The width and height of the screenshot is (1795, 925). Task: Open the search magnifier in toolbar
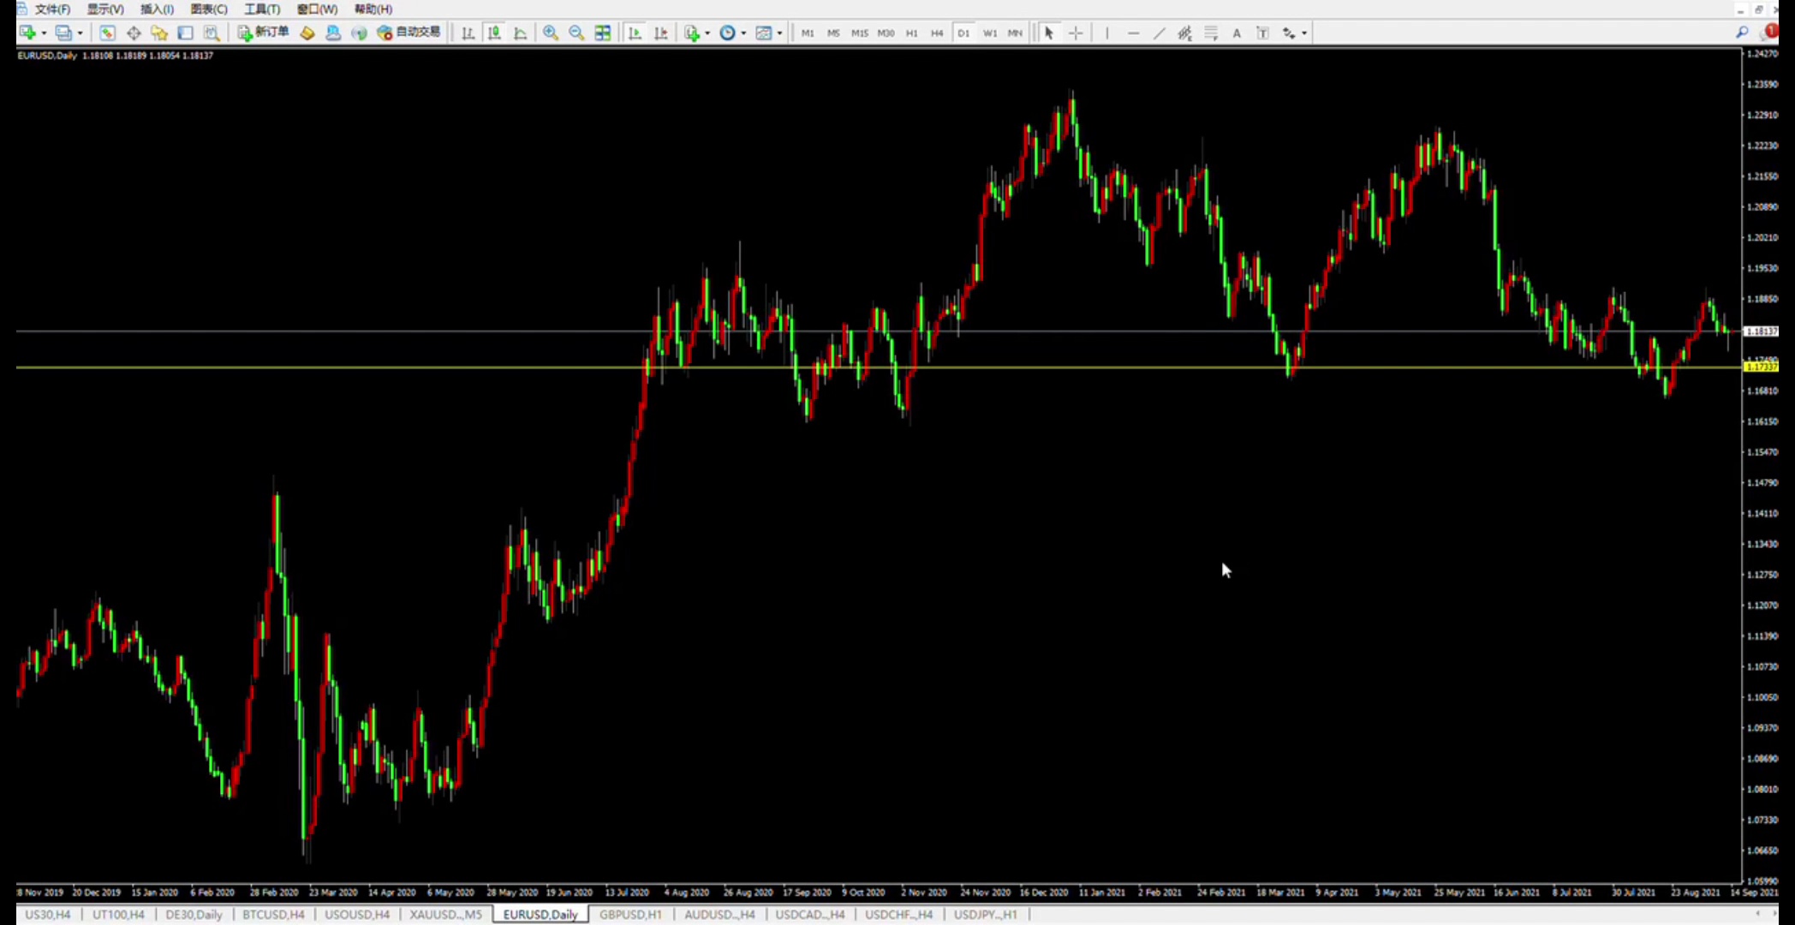point(1742,33)
